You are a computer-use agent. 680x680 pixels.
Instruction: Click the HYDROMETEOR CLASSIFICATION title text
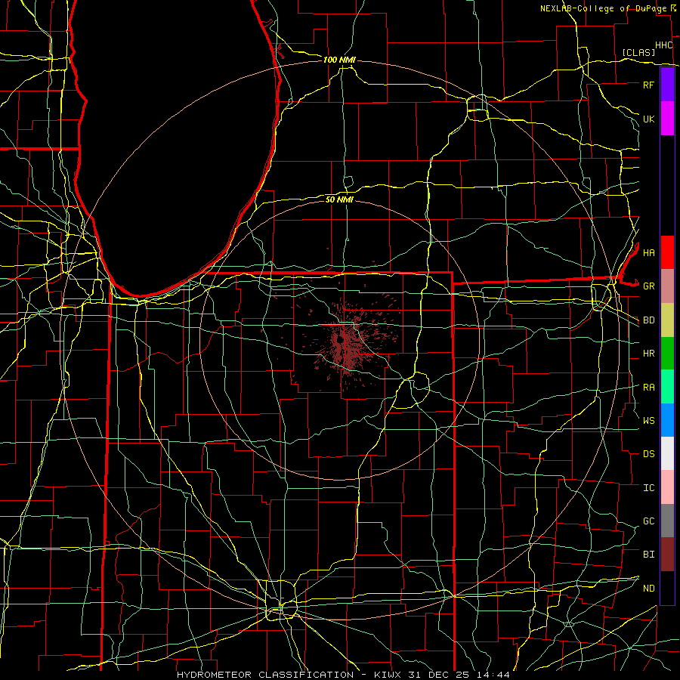[265, 675]
